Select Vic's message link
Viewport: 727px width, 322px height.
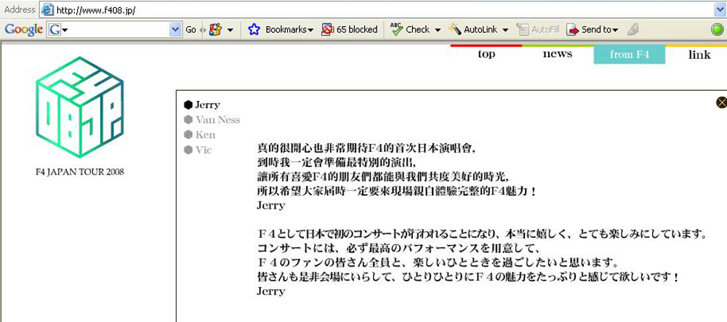coord(203,150)
